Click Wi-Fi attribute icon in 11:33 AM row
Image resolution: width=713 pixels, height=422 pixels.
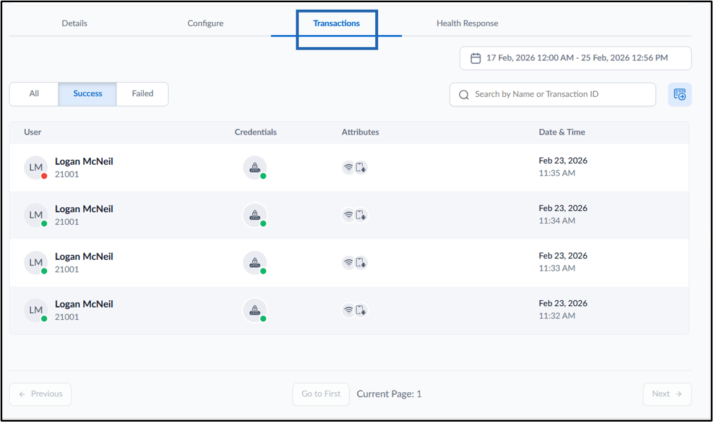pos(349,263)
